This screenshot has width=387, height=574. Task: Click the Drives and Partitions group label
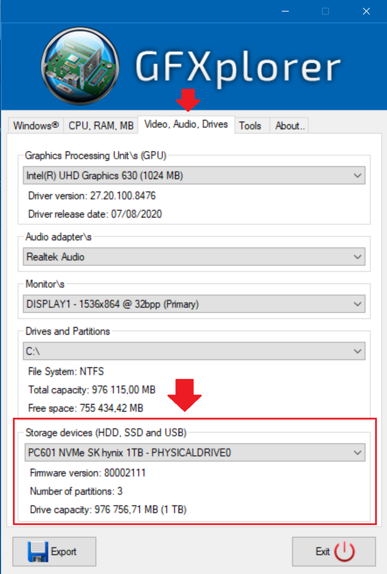point(68,331)
